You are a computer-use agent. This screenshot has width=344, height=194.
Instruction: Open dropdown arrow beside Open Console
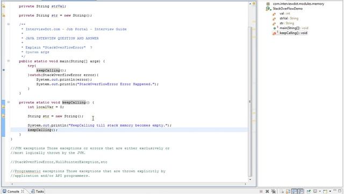(x=330, y=191)
